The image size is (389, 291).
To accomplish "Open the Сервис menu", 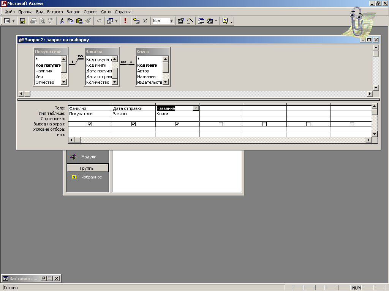I will [x=90, y=12].
